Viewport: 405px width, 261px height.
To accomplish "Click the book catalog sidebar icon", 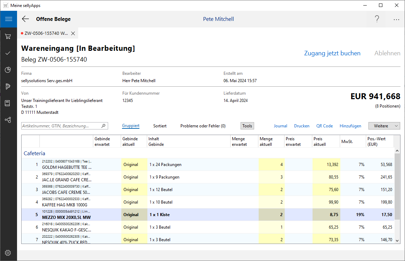I will click(x=8, y=103).
